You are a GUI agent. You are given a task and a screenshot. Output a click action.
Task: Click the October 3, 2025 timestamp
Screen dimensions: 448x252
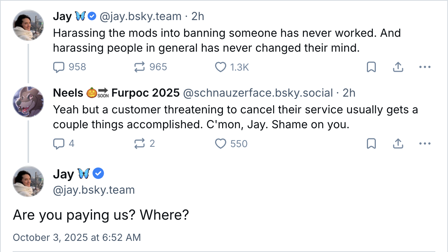[x=77, y=238]
